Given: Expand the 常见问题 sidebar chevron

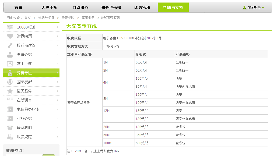Looking at the screenshot, I should pos(58,36).
